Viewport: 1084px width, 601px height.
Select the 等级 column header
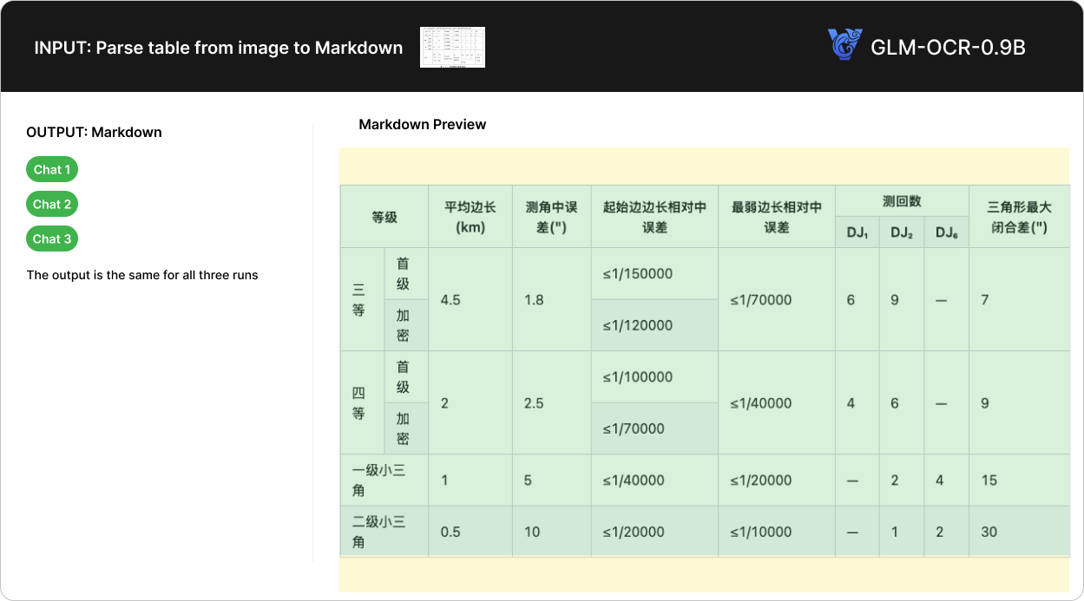(x=384, y=217)
